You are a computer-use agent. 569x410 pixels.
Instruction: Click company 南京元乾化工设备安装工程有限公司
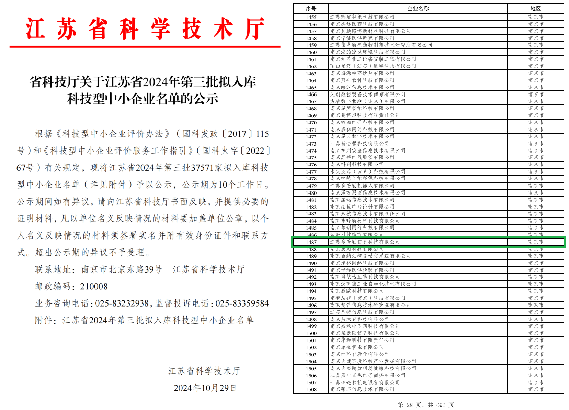373,59
